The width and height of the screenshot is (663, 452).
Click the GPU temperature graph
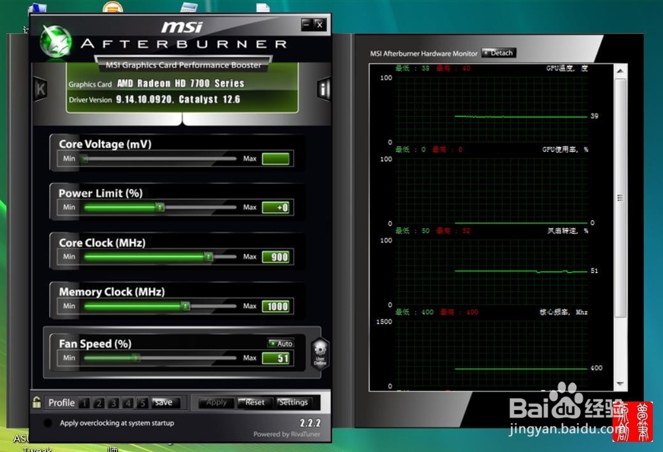pos(491,109)
